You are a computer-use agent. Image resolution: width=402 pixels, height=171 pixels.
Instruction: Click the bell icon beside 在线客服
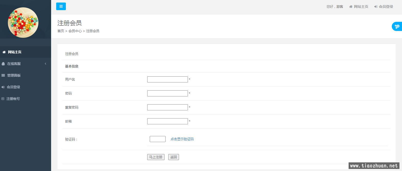[3, 64]
